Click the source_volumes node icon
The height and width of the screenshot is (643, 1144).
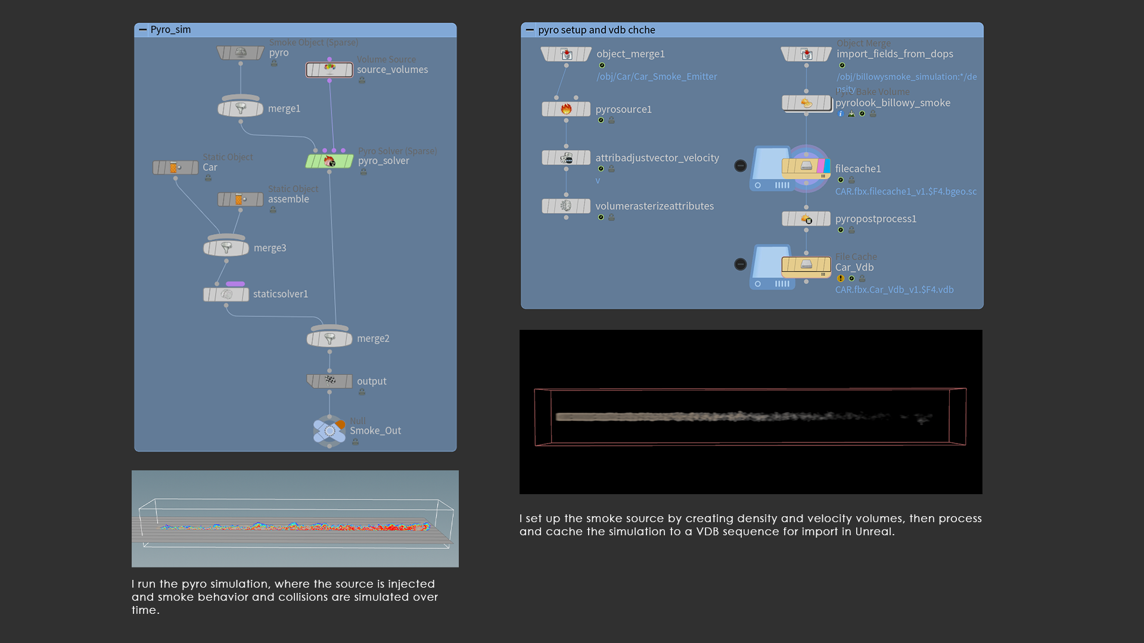pos(329,70)
